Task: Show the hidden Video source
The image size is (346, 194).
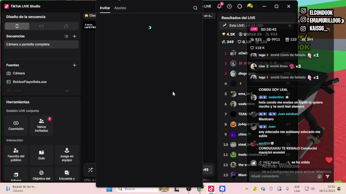Action: coord(68,91)
